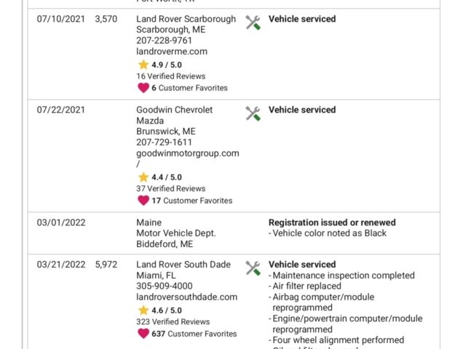
Task: View the 37 Verified Reviews
Action: pyautogui.click(x=171, y=189)
